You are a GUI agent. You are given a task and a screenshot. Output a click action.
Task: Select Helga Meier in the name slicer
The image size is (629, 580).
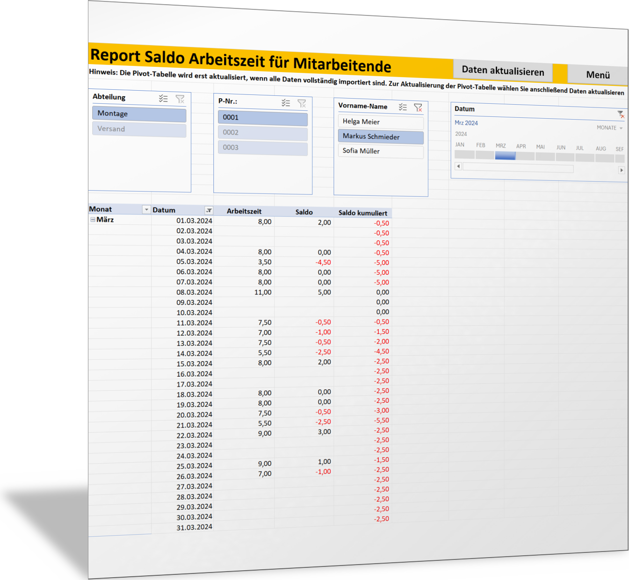click(380, 122)
